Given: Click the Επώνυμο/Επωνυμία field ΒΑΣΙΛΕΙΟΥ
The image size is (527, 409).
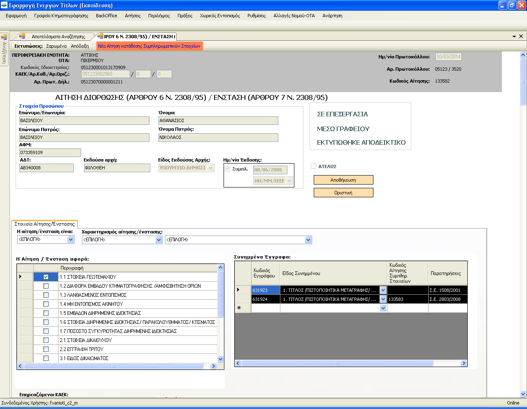Looking at the screenshot, I should pyautogui.click(x=84, y=120).
